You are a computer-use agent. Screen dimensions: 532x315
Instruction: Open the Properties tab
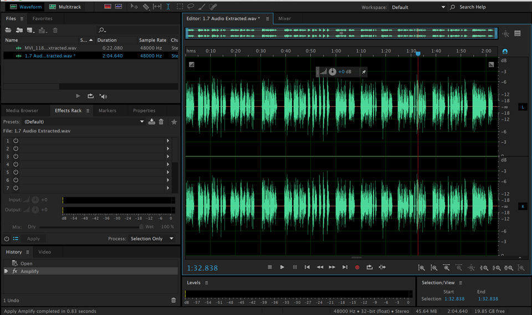[x=144, y=111]
